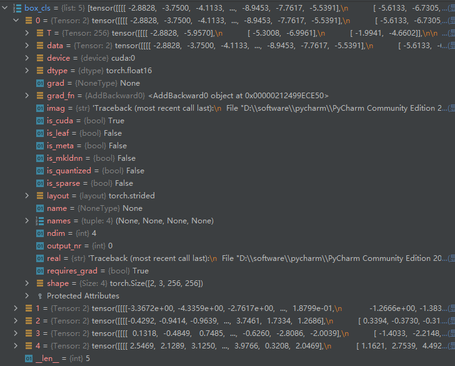455x366 pixels.
Task: Click the primitive icon beside is_quantized
Action: [40, 171]
